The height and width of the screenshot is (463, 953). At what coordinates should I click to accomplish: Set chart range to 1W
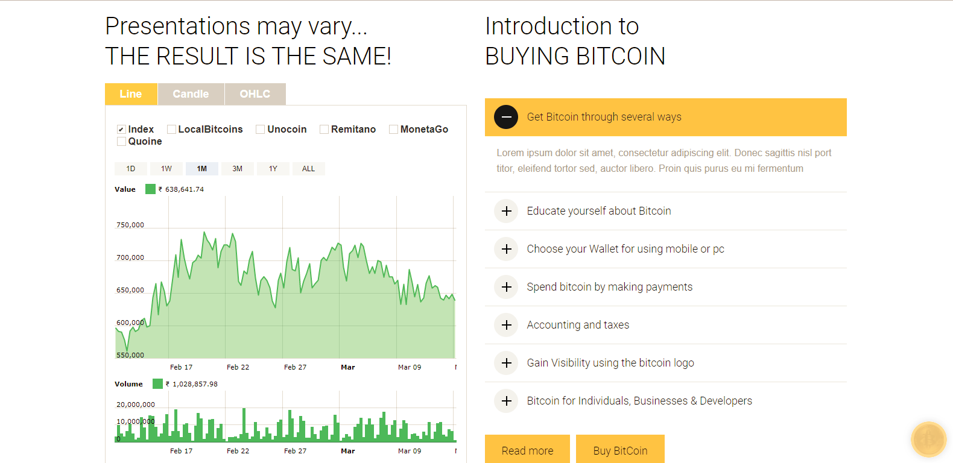pos(166,169)
